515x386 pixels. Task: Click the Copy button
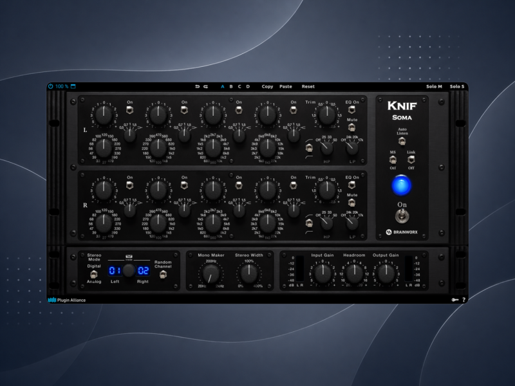267,87
